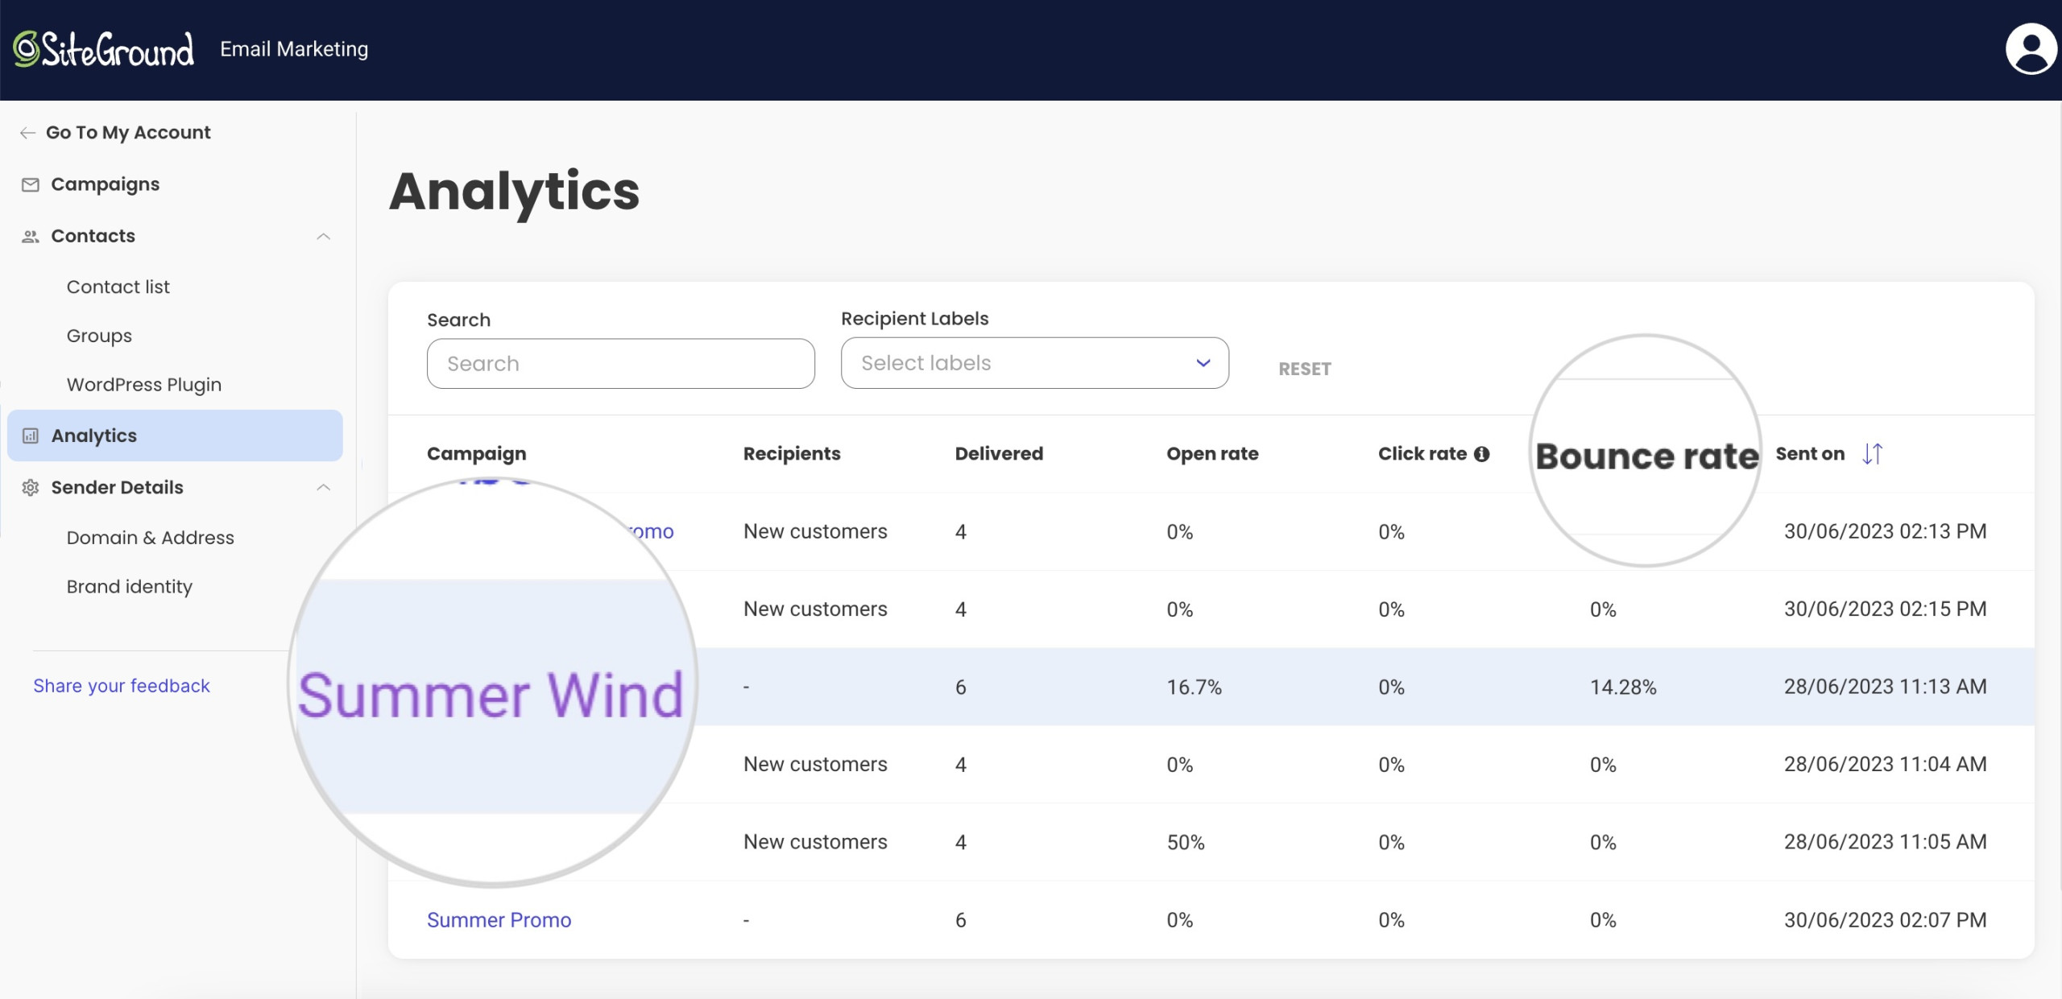2062x999 pixels.
Task: Click Delivered value 6 in Summer Promo row
Action: pos(960,920)
